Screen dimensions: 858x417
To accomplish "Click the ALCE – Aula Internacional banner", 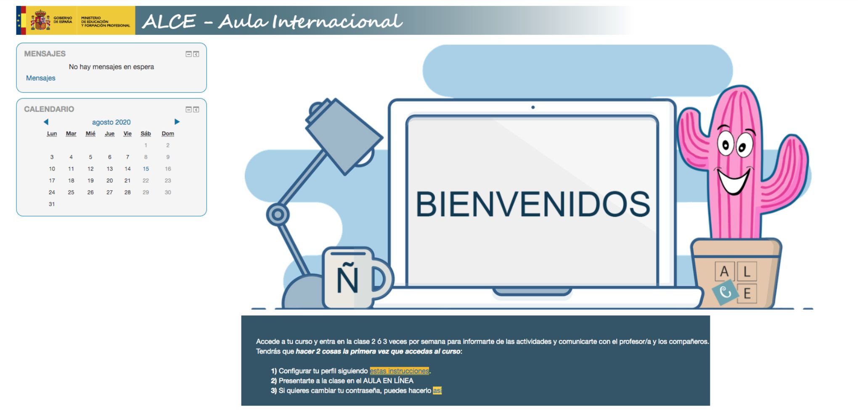I will (272, 20).
